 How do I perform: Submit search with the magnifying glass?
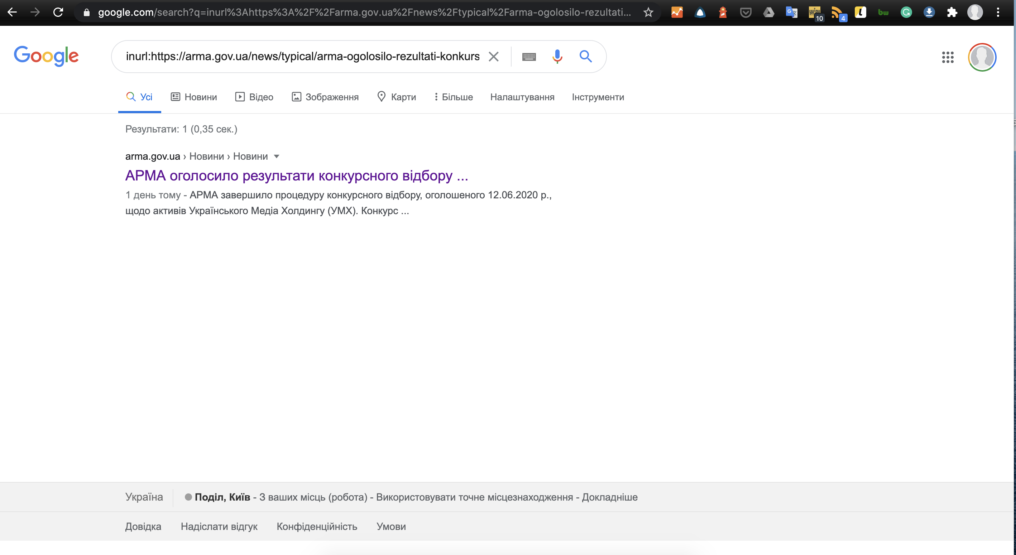click(585, 56)
